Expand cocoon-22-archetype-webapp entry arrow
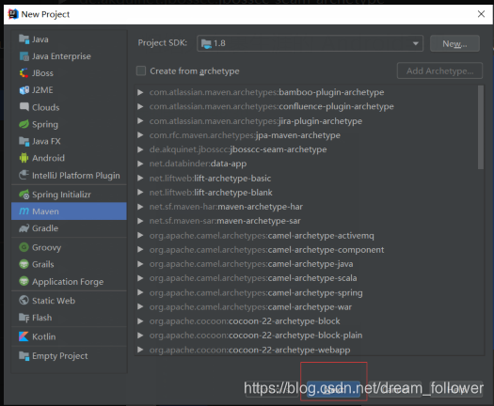Screen dimensions: 494x406 point(140,350)
